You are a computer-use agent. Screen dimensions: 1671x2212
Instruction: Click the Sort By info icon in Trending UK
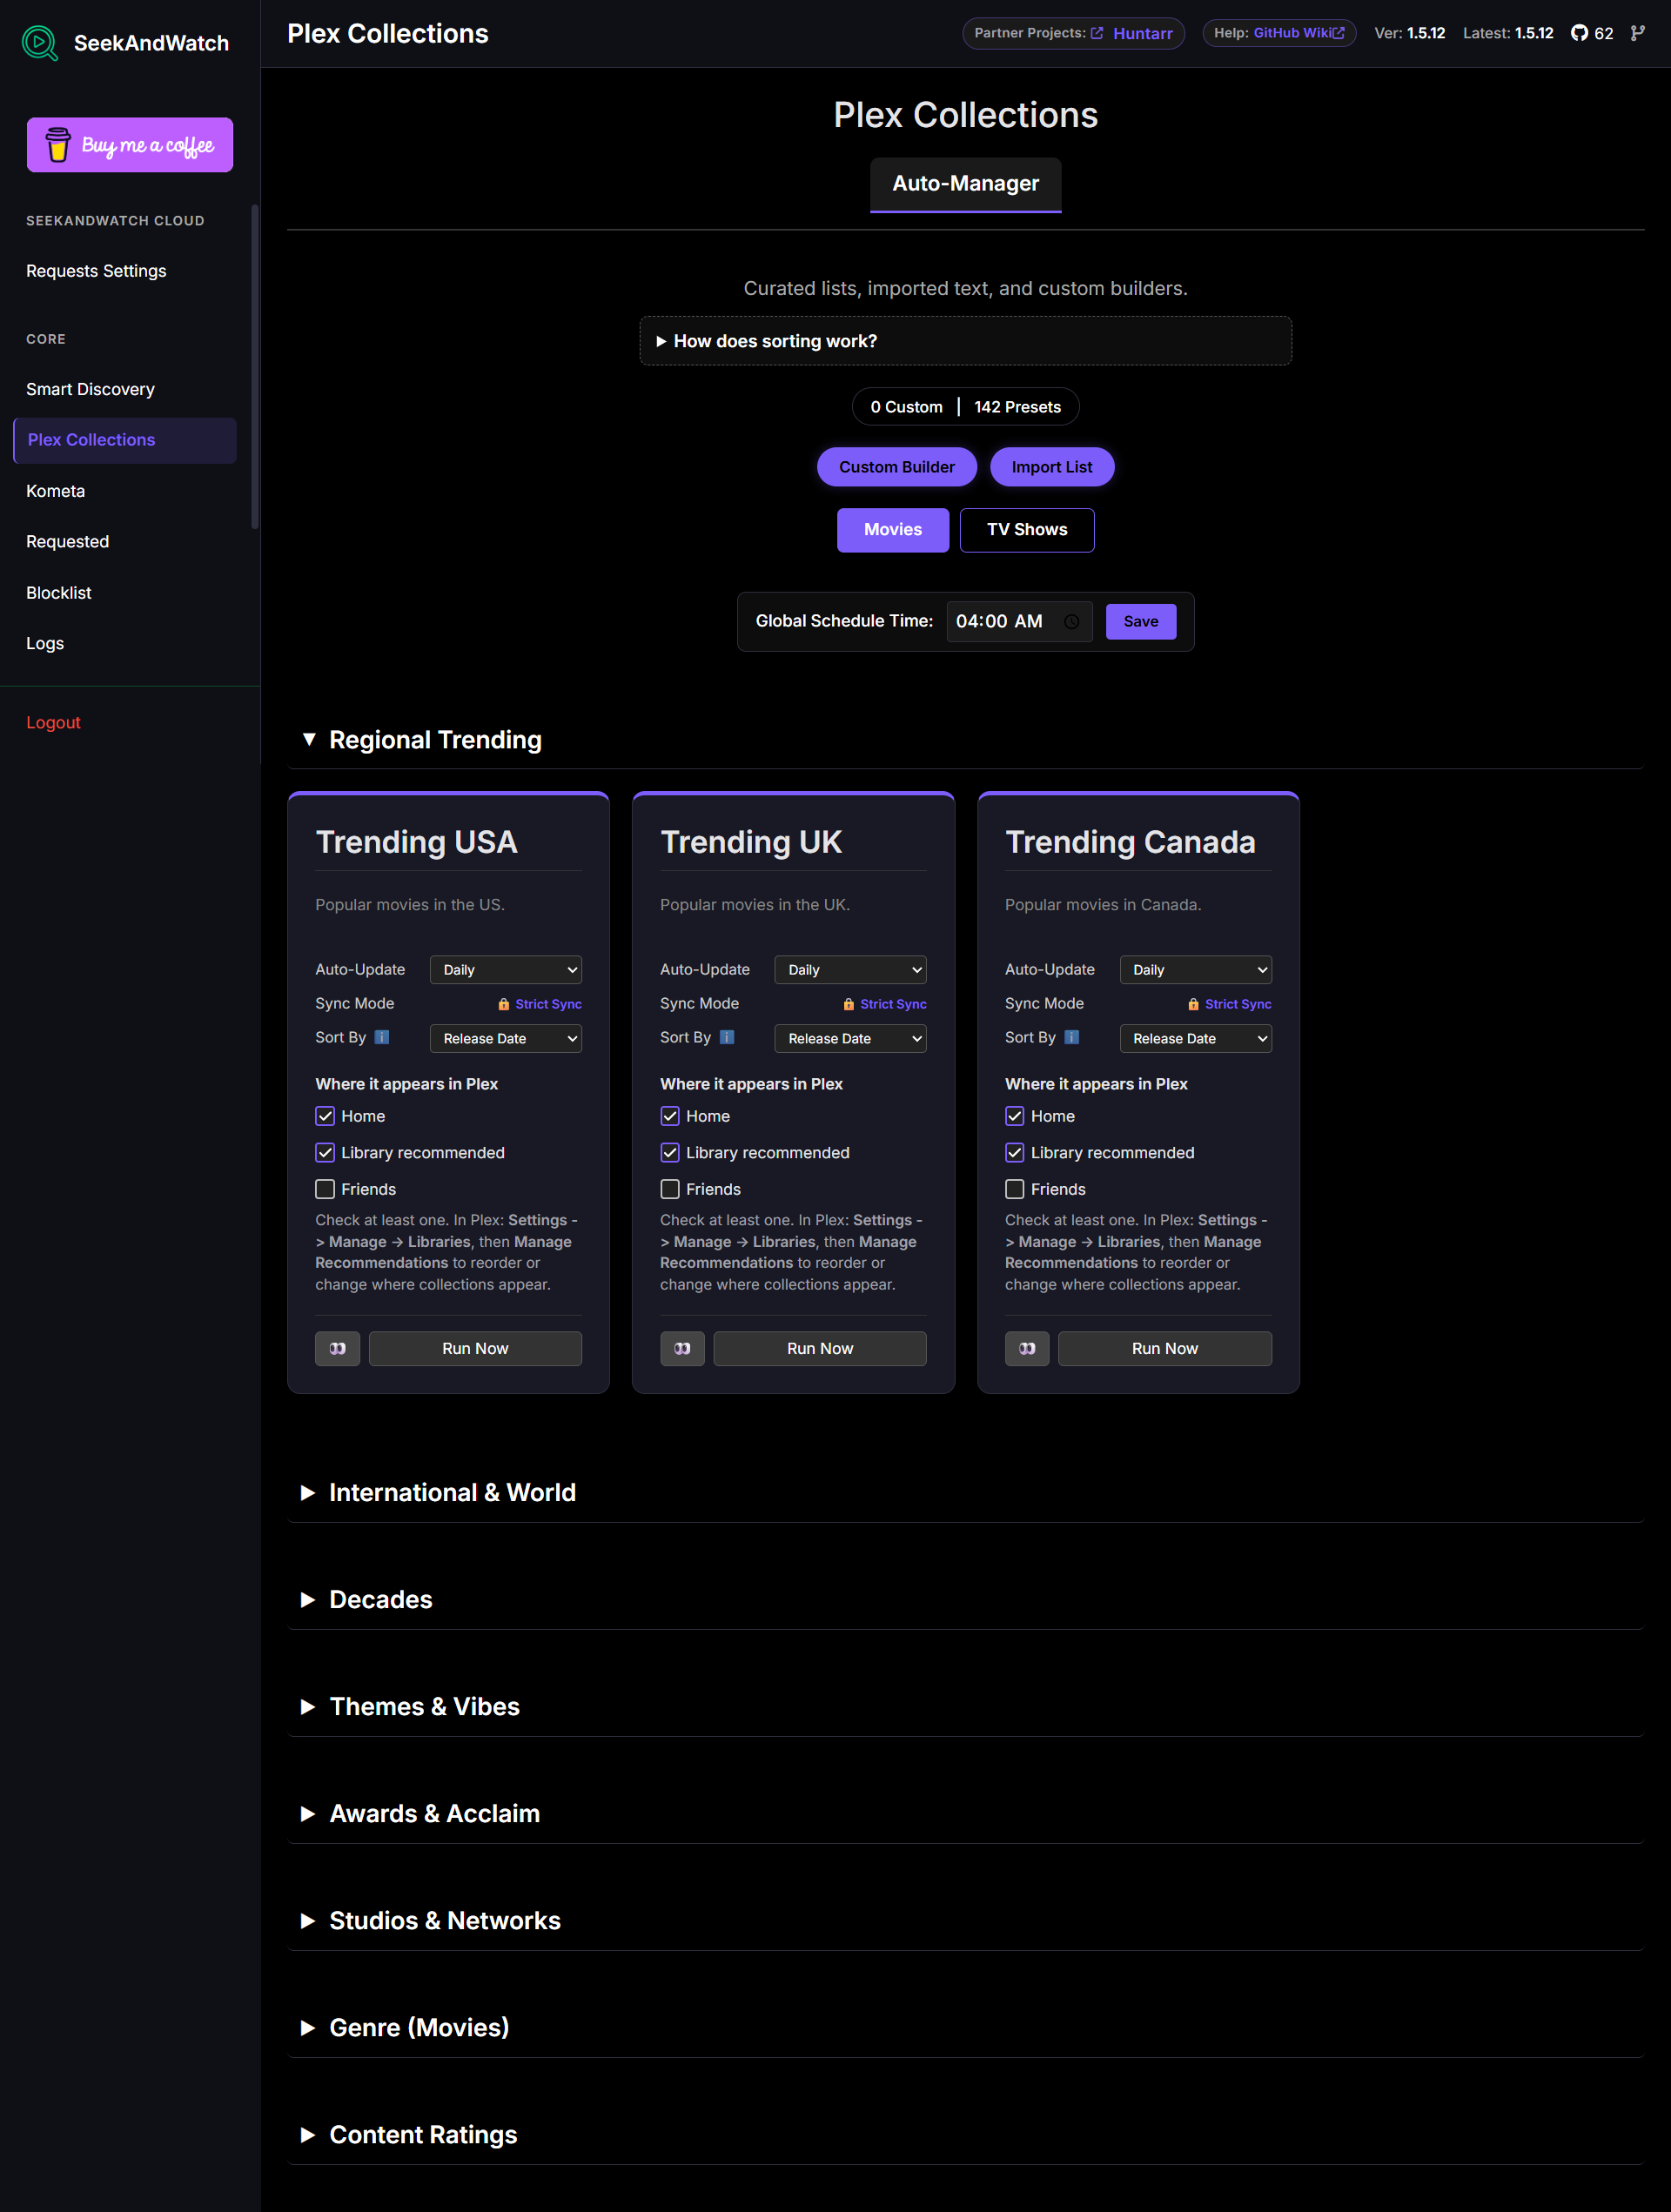[727, 1037]
